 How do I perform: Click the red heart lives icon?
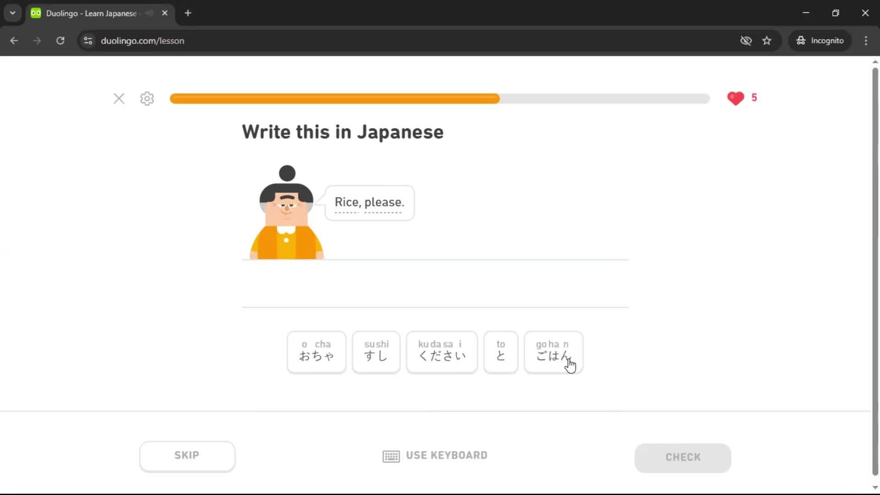(x=735, y=98)
